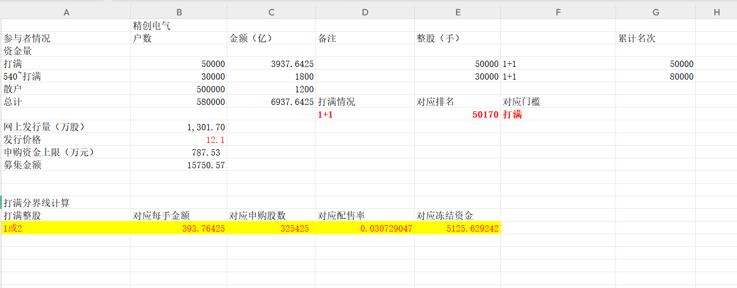Click the 参与者情况 cell
This screenshot has height=288, width=737.
[66, 38]
